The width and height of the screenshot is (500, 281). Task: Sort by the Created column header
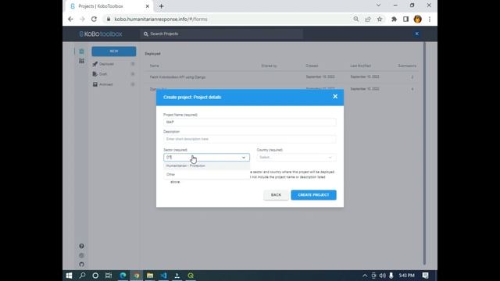point(312,66)
